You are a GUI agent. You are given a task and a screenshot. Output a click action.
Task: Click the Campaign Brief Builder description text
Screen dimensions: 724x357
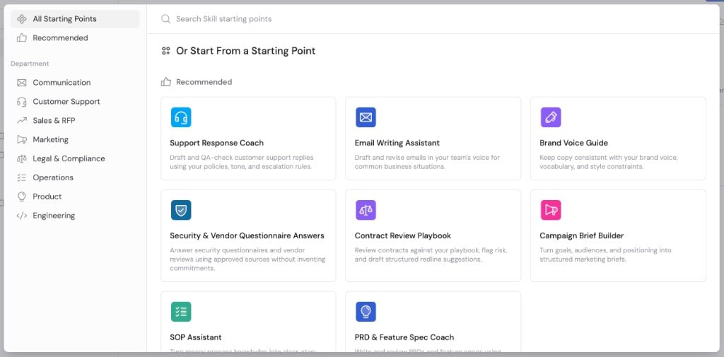pos(605,255)
